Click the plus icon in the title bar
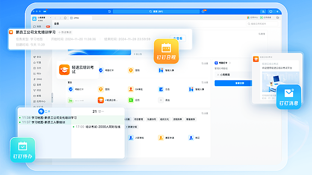The height and width of the screenshot is (175, 312). (x=277, y=12)
